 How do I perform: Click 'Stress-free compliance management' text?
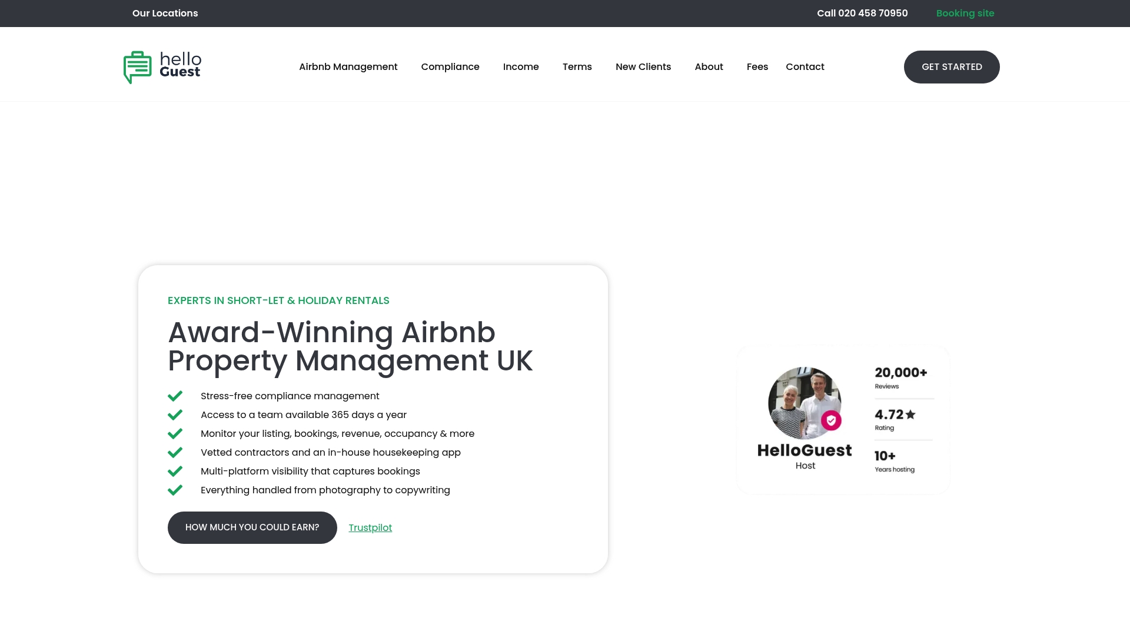click(x=290, y=396)
